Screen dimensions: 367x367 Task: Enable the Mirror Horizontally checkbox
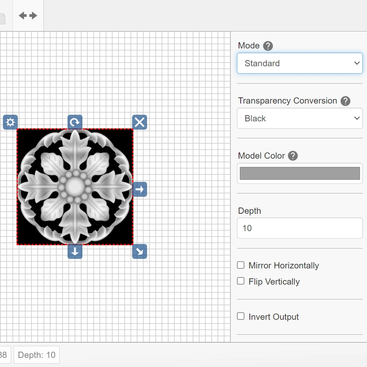click(241, 265)
